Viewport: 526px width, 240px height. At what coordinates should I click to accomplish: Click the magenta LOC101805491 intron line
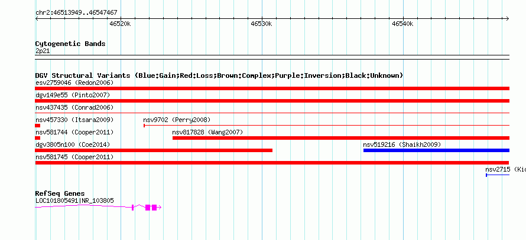84,206
